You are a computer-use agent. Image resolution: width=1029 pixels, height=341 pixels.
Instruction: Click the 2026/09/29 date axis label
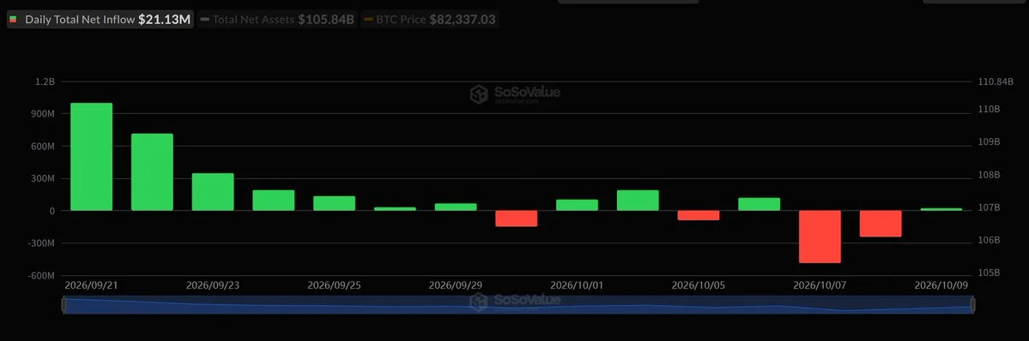pos(456,286)
